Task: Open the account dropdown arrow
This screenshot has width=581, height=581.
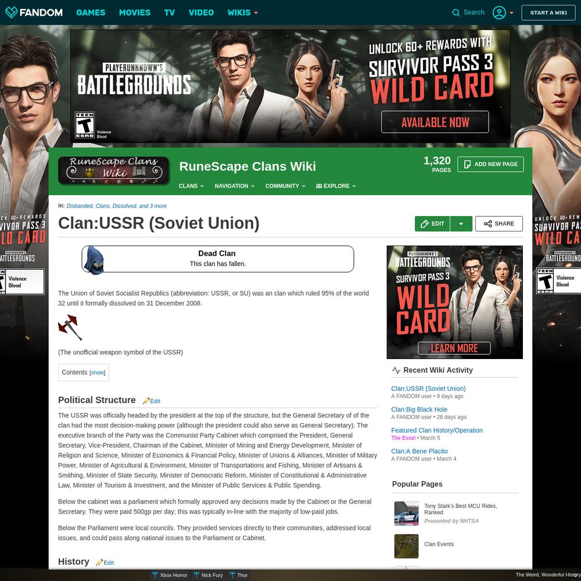Action: pyautogui.click(x=512, y=13)
